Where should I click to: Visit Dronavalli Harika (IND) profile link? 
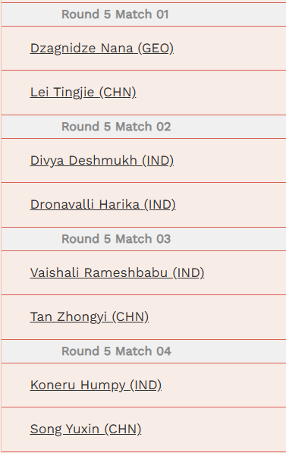pos(103,205)
